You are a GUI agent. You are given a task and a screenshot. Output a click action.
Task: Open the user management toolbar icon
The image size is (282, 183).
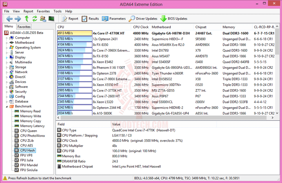[43, 18]
